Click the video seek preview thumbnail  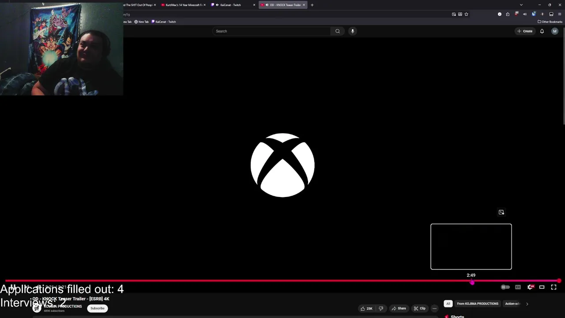pos(471,246)
